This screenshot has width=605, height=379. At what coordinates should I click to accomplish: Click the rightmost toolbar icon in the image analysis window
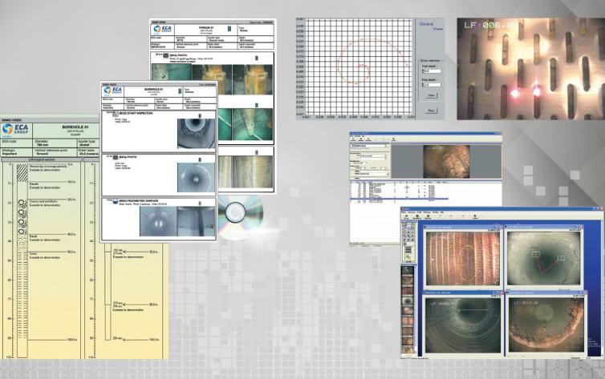475,217
